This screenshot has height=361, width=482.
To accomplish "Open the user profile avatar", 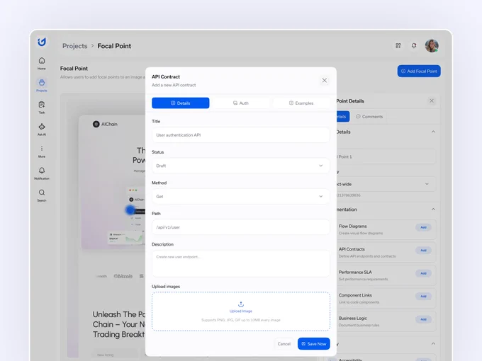I will tap(432, 46).
